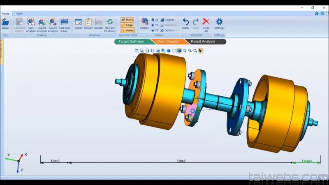This screenshot has height=185, width=329.
Task: Click the Export Analysis icon
Action: pyautogui.click(x=53, y=24)
